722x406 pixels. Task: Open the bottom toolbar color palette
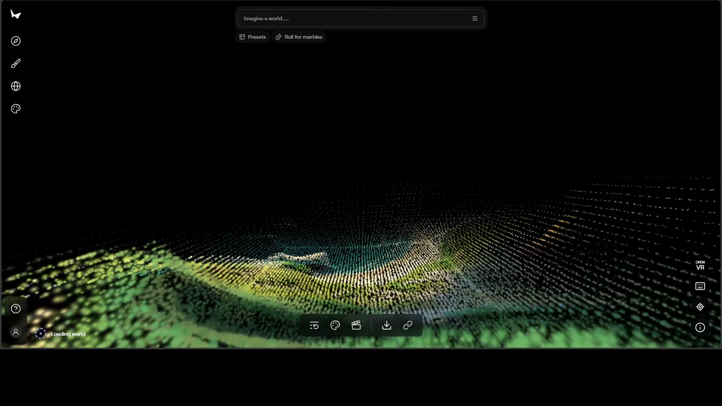tap(335, 326)
